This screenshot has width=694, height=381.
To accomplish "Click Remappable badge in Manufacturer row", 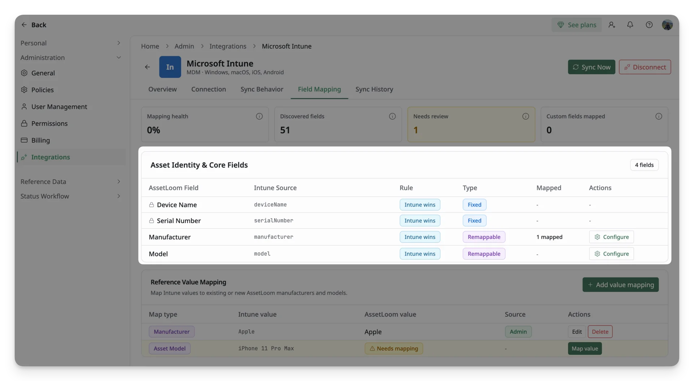I will (x=484, y=237).
